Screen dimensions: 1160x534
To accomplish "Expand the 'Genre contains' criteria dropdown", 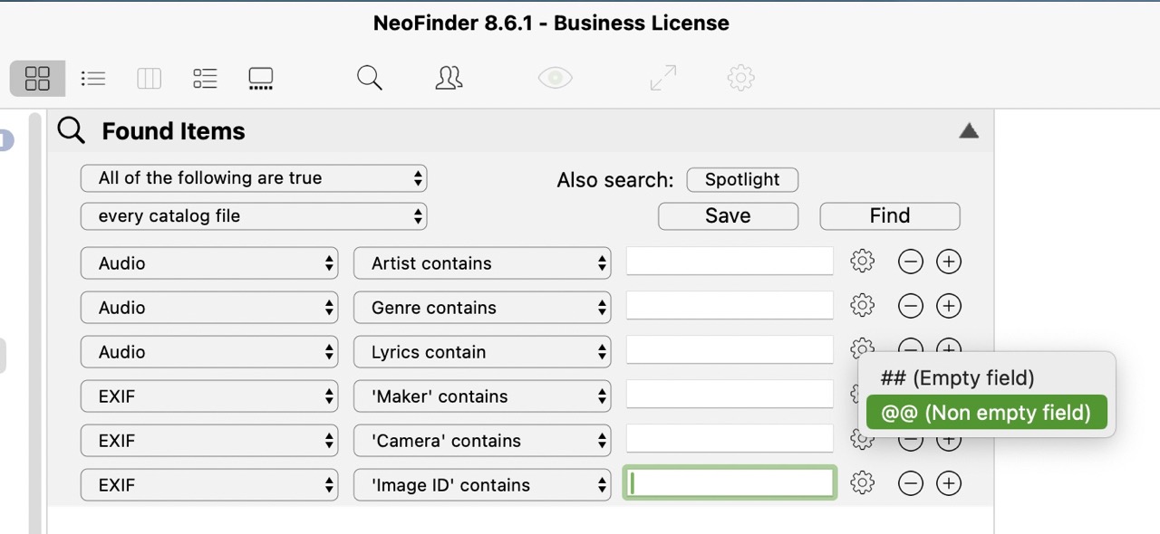I will click(482, 308).
